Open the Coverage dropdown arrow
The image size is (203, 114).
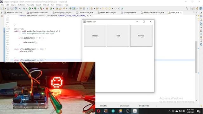pyautogui.click(x=38, y=9)
